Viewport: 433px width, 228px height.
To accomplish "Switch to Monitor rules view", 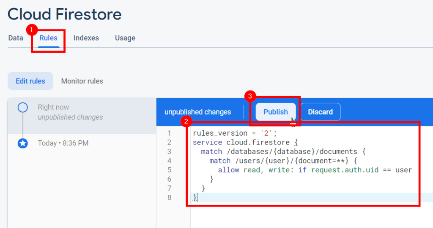I will [82, 81].
